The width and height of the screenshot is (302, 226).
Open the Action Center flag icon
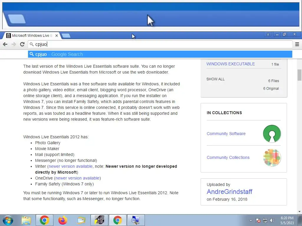tap(258, 220)
